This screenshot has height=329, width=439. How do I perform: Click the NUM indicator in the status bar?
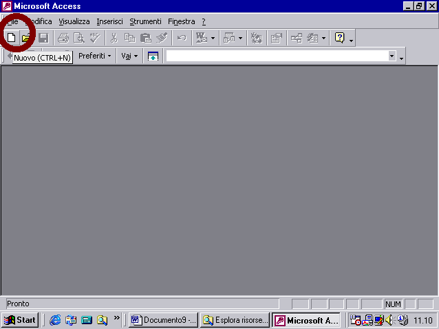(393, 304)
